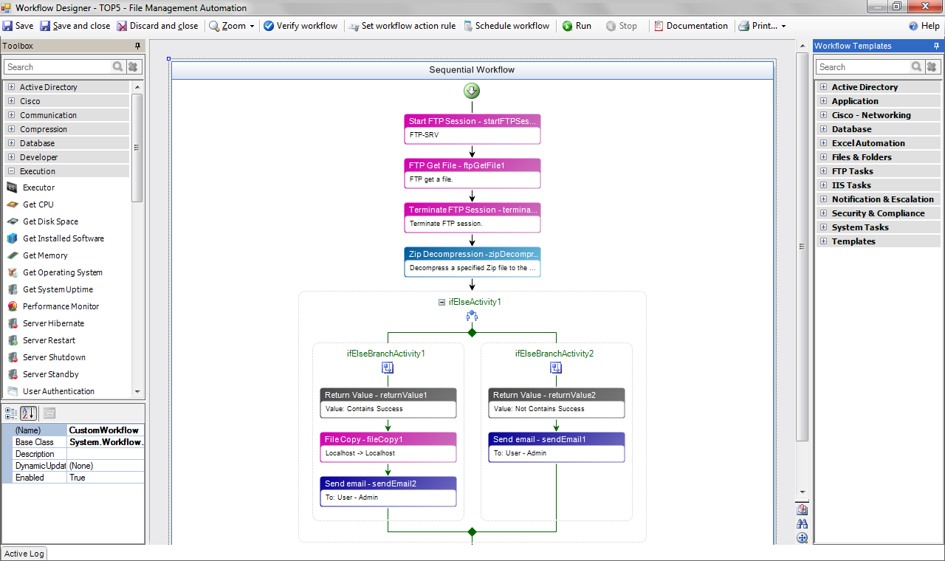
Task: Select the Get CPU activity icon
Action: pyautogui.click(x=13, y=204)
